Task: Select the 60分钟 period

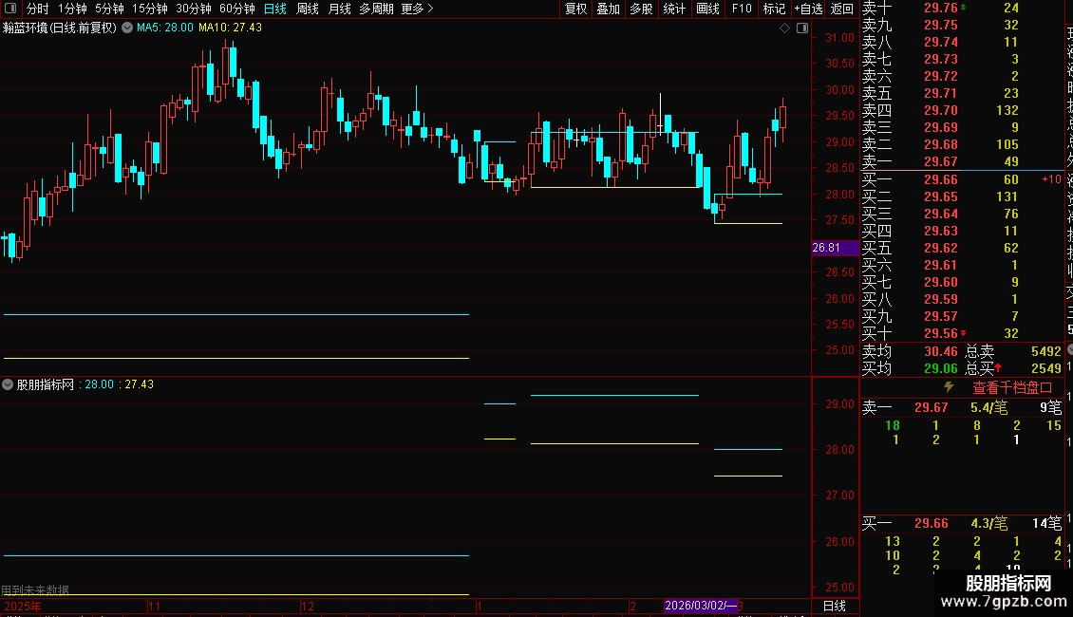Action: [237, 9]
